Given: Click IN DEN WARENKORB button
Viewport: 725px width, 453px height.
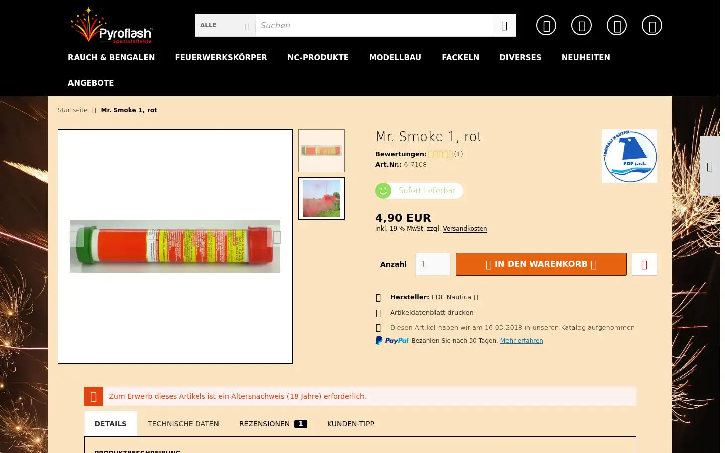Looking at the screenshot, I should tap(541, 264).
